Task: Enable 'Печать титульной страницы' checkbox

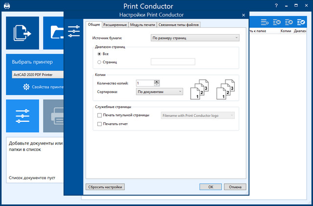Action: tap(100, 115)
